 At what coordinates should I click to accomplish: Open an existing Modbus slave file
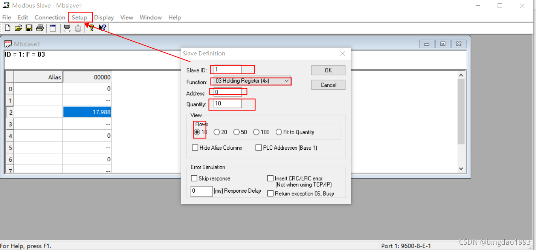tap(18, 28)
